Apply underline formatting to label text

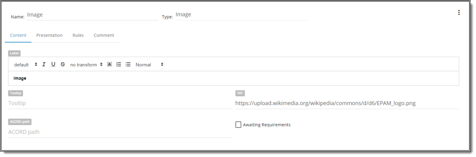[53, 64]
